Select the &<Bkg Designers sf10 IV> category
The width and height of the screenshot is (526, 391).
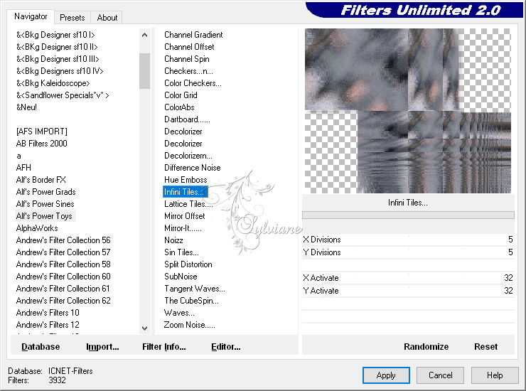click(x=60, y=71)
